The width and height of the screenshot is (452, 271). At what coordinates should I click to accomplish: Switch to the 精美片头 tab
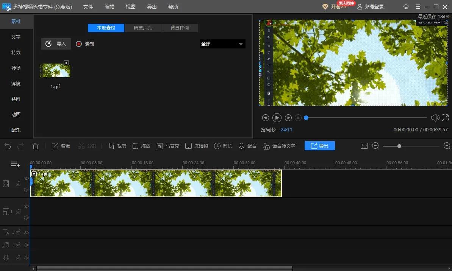(x=143, y=28)
